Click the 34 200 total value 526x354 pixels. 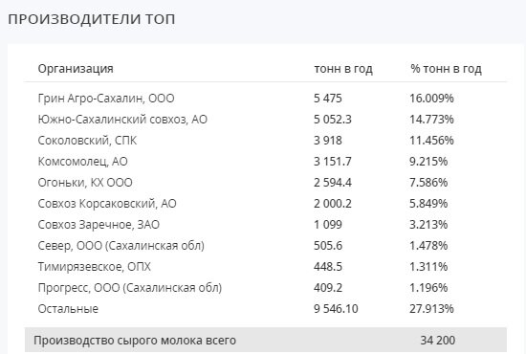[x=437, y=341]
